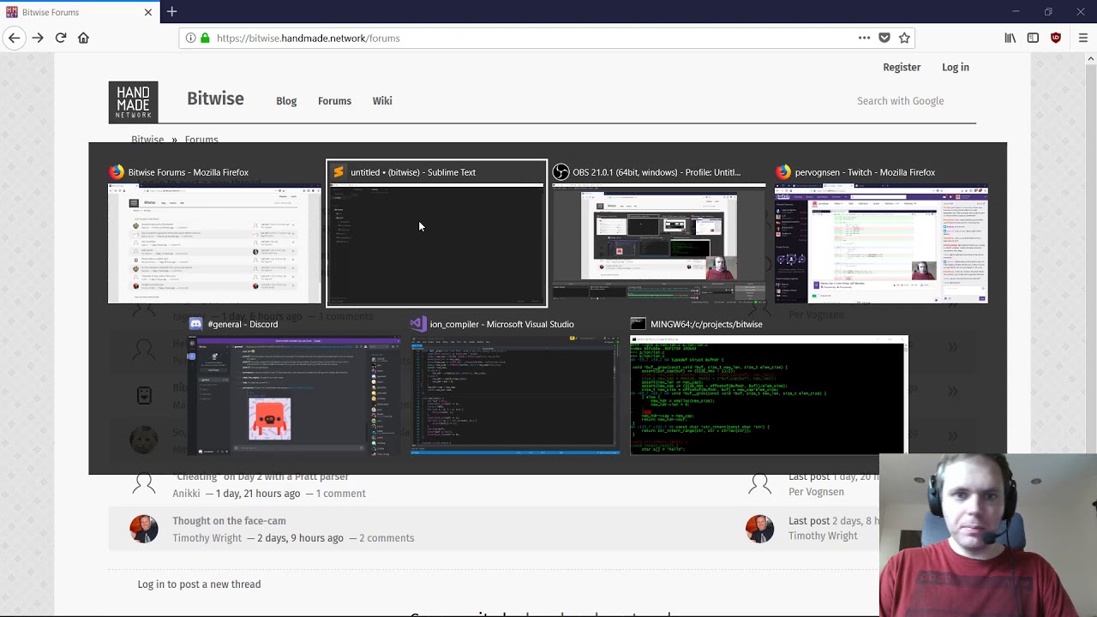Open the page actions three-dot menu
The width and height of the screenshot is (1097, 617).
coord(864,38)
